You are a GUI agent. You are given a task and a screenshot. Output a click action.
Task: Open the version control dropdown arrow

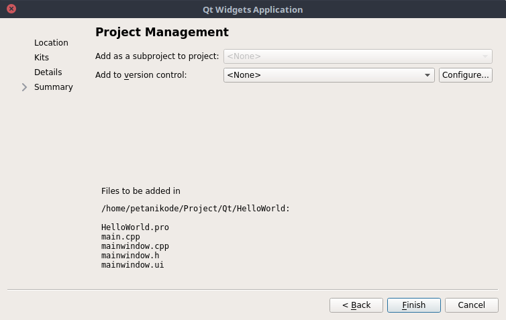(x=427, y=75)
